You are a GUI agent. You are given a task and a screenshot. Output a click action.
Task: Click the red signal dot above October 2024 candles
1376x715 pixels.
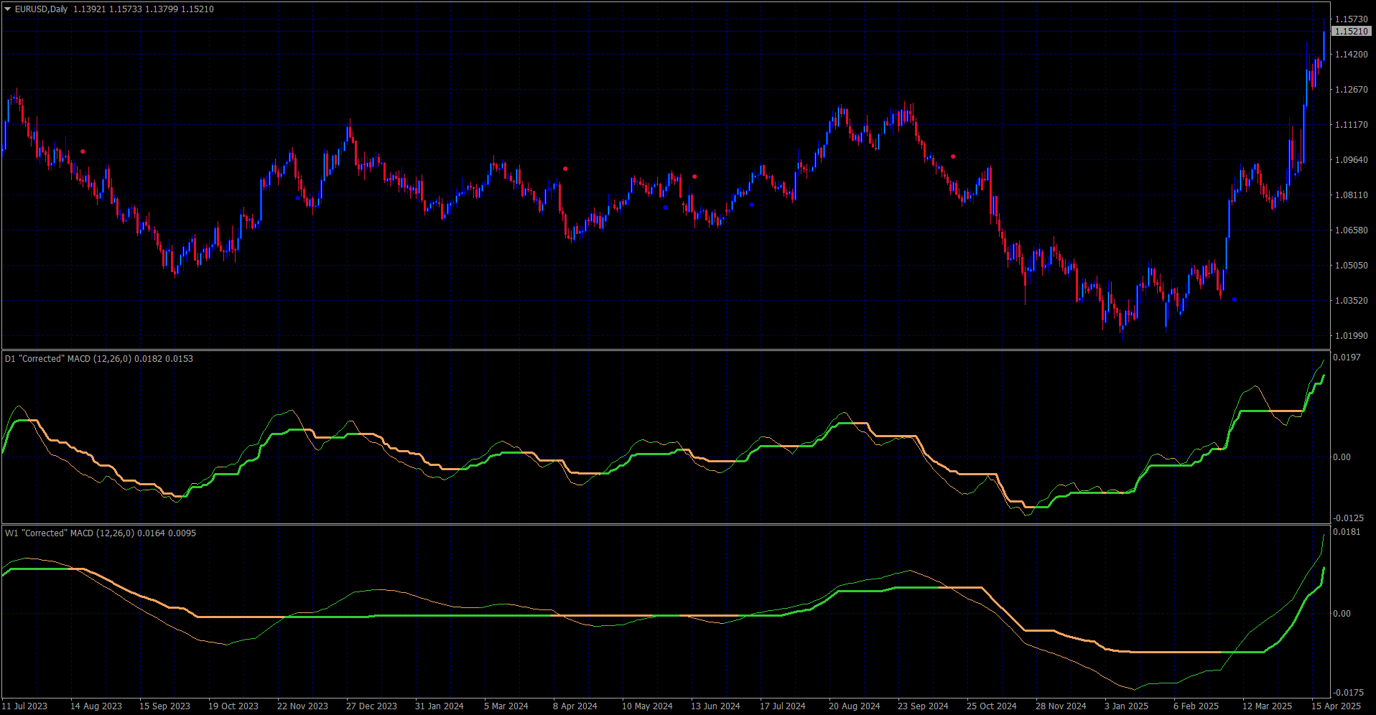pos(953,156)
